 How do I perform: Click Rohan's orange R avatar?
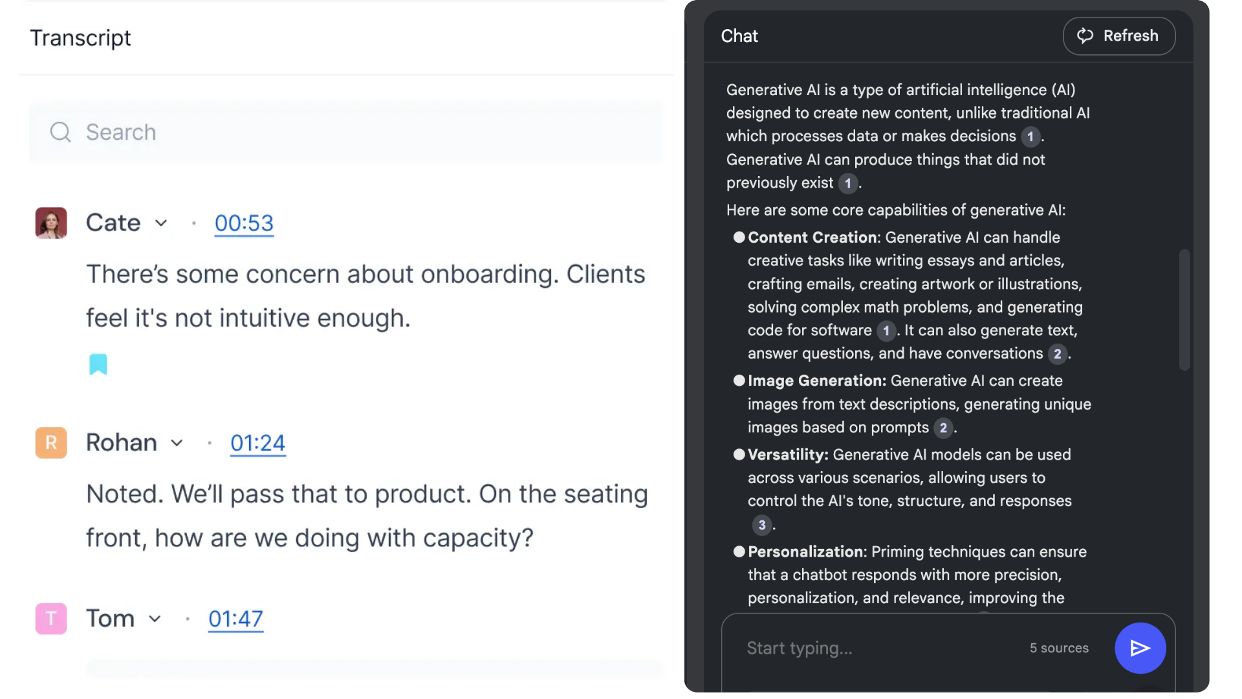click(x=51, y=443)
